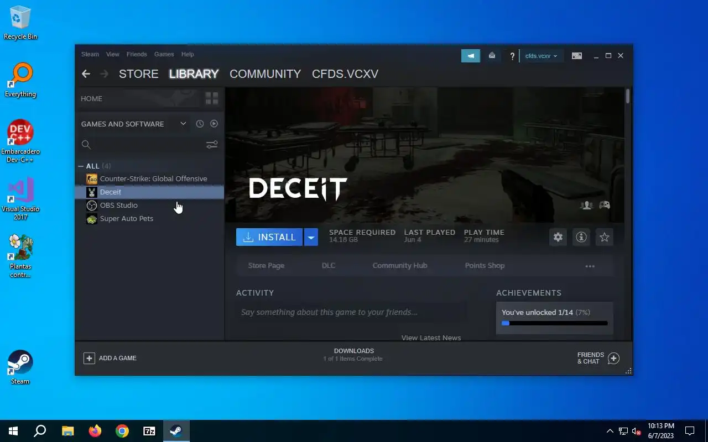Open the View menu
This screenshot has width=708, height=442.
tap(113, 54)
